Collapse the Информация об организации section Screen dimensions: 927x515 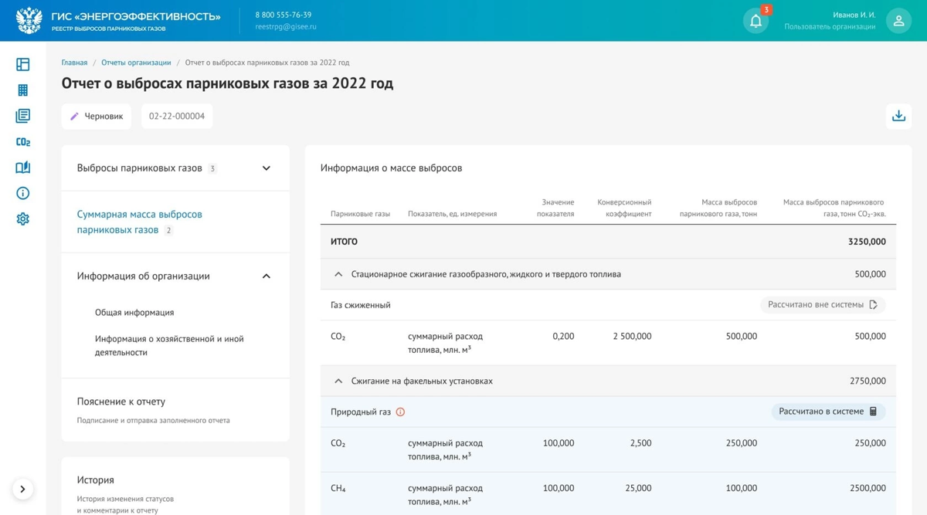pyautogui.click(x=266, y=276)
